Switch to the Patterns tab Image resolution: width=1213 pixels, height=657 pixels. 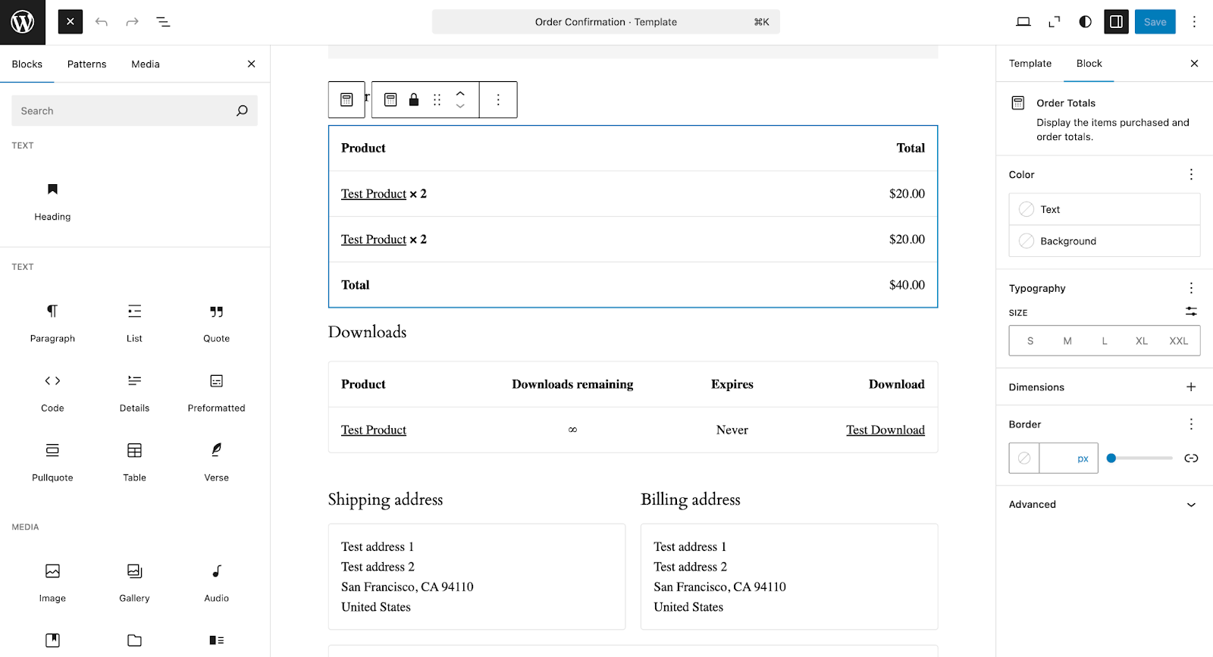click(x=86, y=64)
